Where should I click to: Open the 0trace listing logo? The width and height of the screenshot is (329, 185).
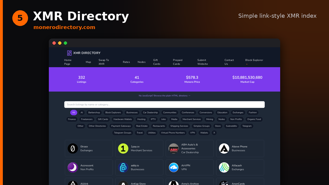point(73,149)
